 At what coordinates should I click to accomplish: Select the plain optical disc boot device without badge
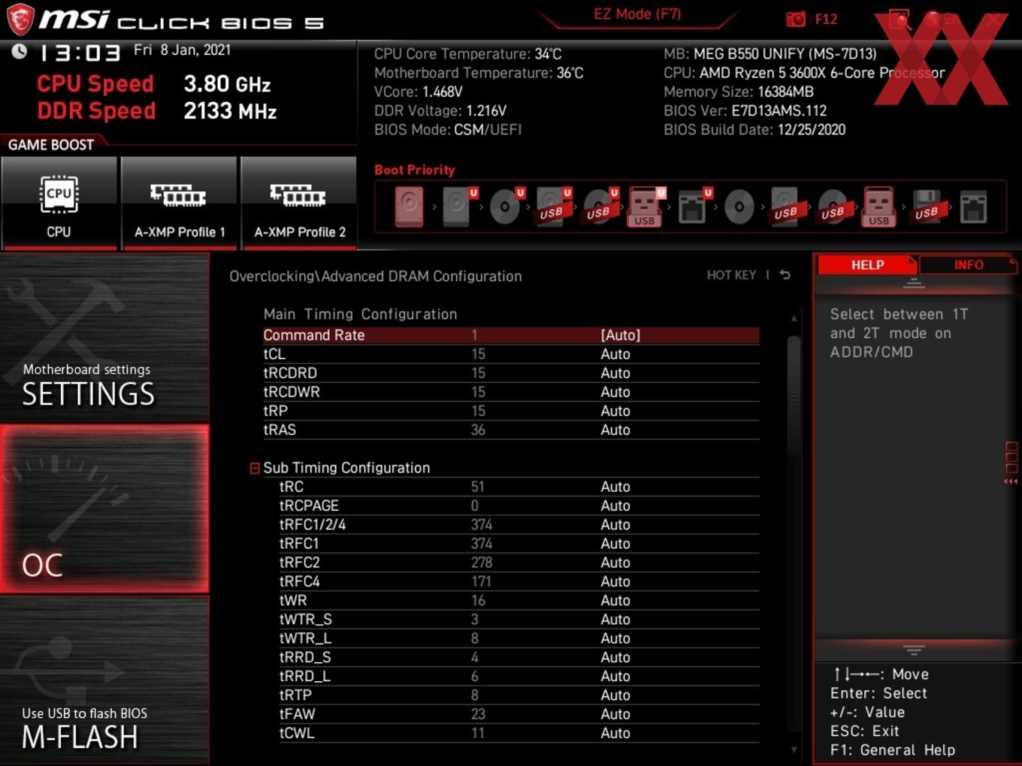tap(739, 207)
